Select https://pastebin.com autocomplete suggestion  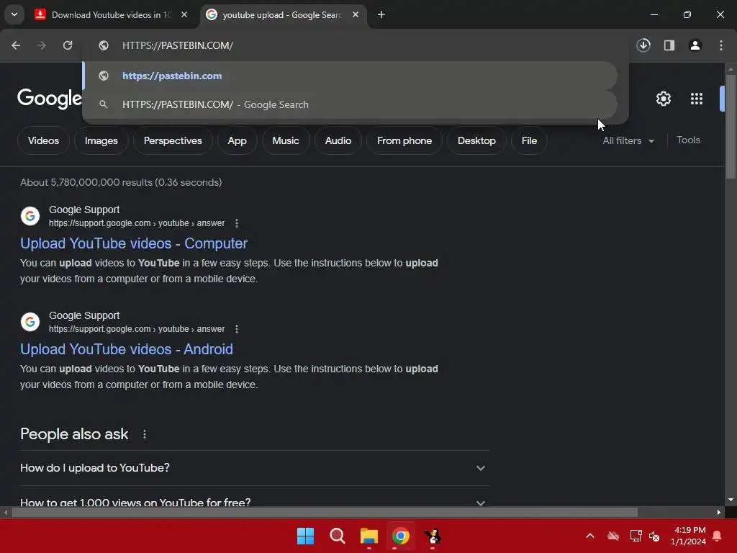[x=350, y=76]
